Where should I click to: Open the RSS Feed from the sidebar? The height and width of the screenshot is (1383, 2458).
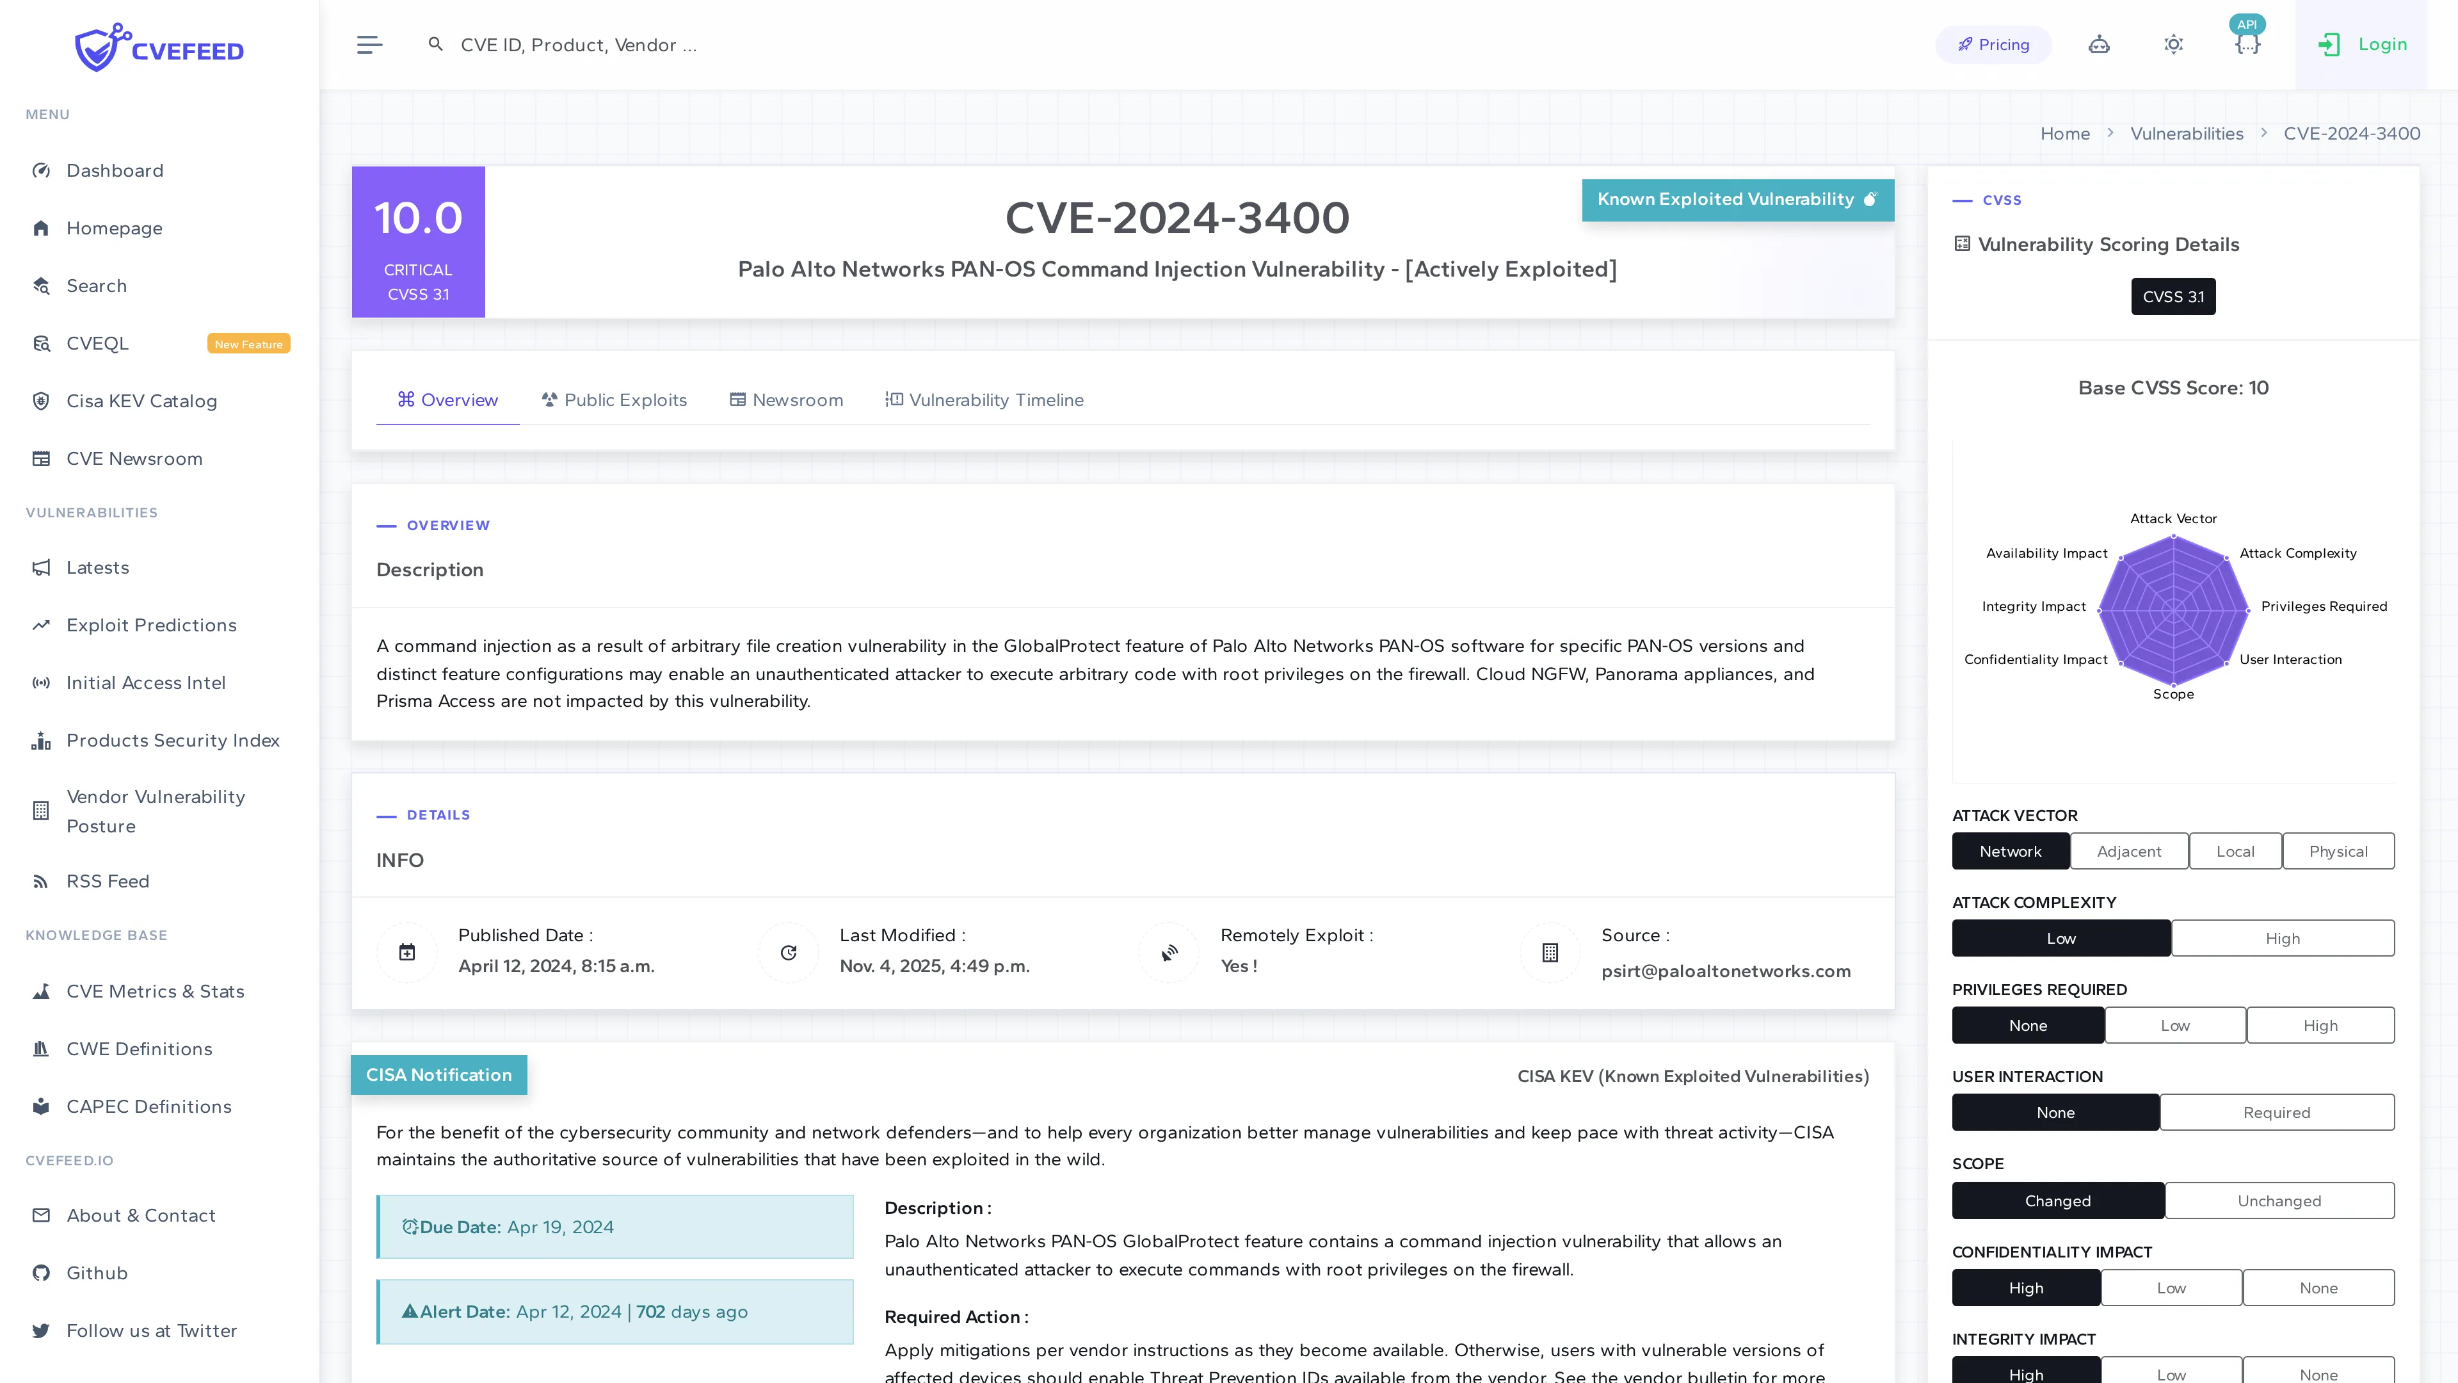click(x=108, y=880)
